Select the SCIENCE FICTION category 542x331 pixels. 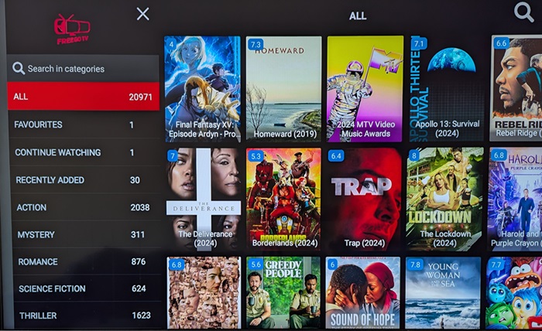(x=87, y=288)
